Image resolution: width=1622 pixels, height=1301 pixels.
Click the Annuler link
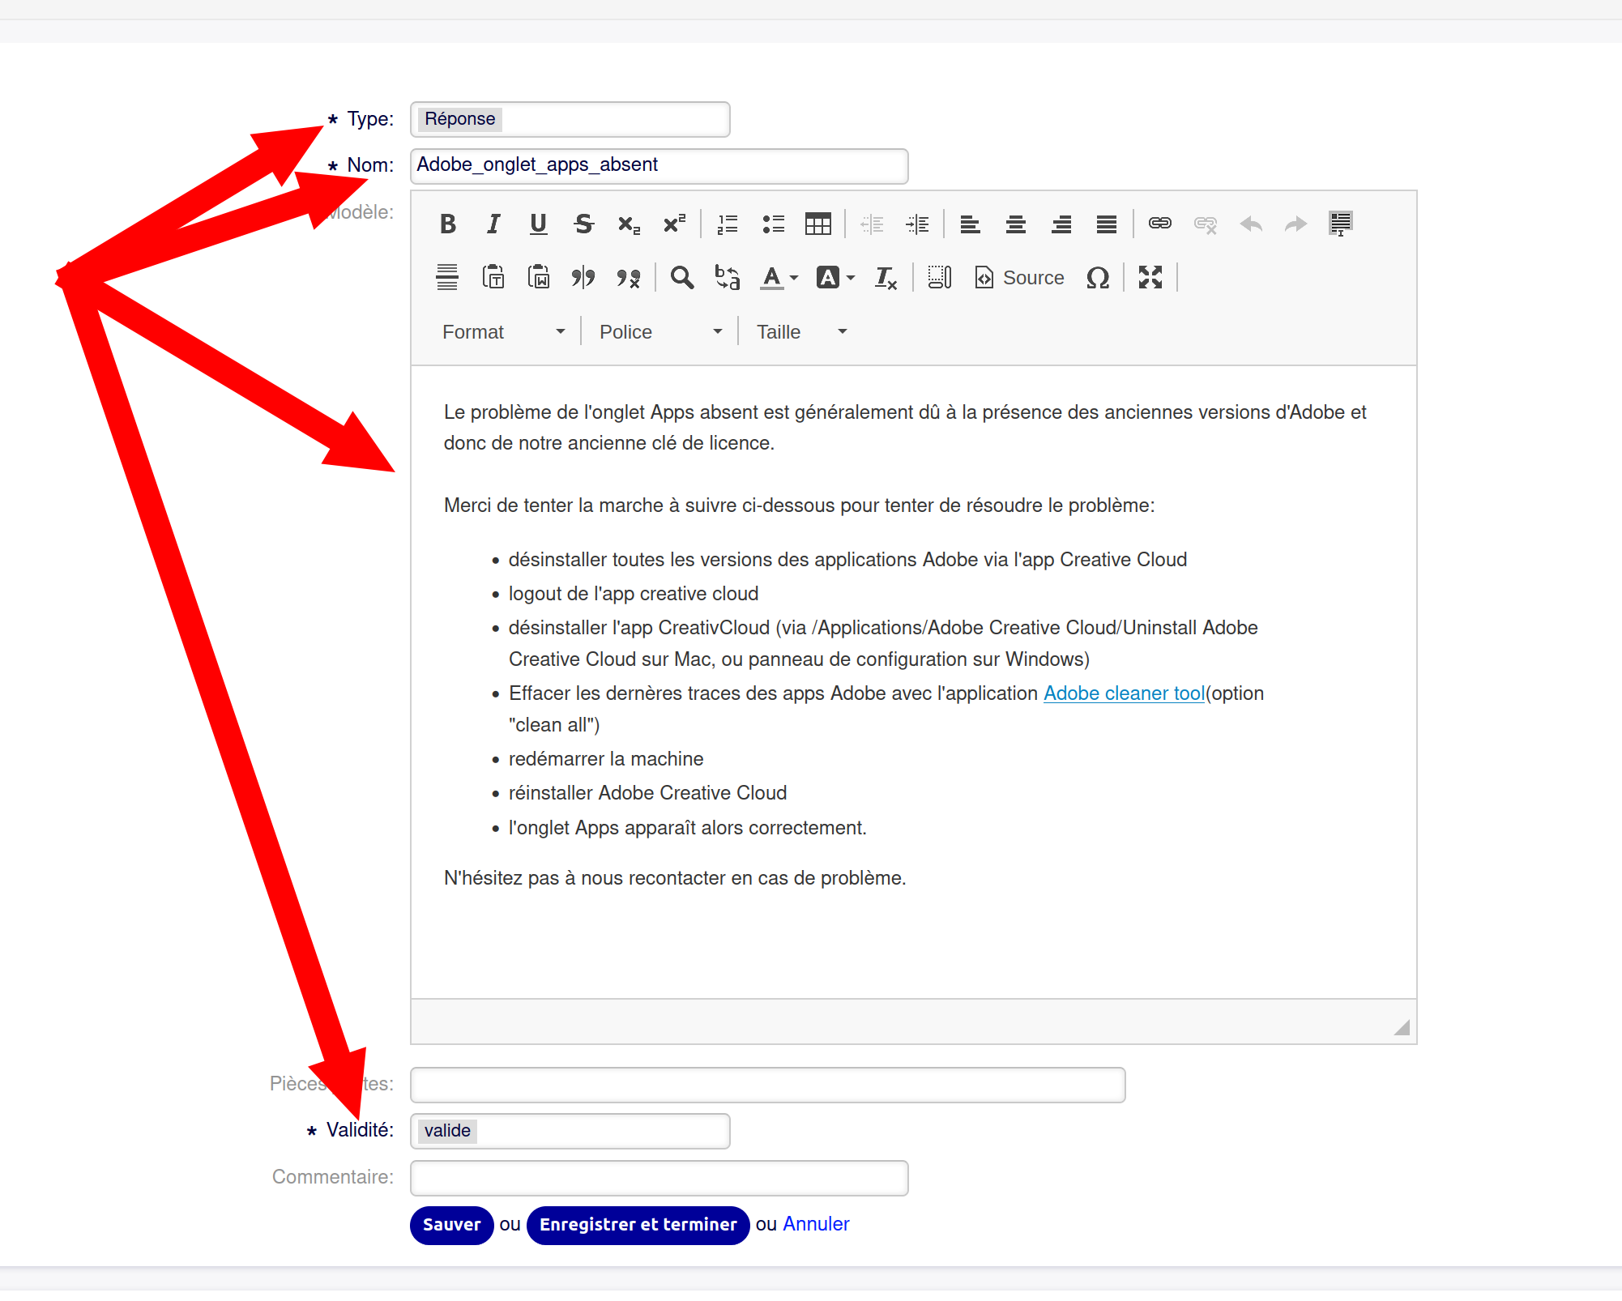815,1224
